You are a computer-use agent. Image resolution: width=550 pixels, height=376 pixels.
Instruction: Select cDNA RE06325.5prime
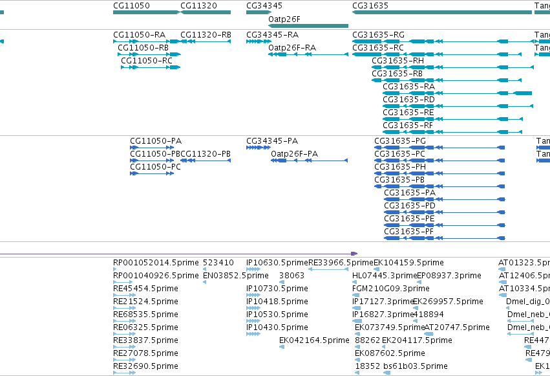pyautogui.click(x=145, y=328)
